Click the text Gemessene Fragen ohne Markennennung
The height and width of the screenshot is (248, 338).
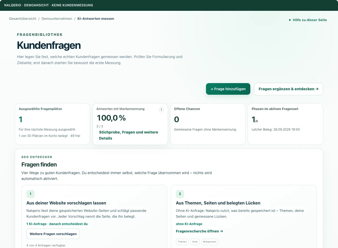205,130
